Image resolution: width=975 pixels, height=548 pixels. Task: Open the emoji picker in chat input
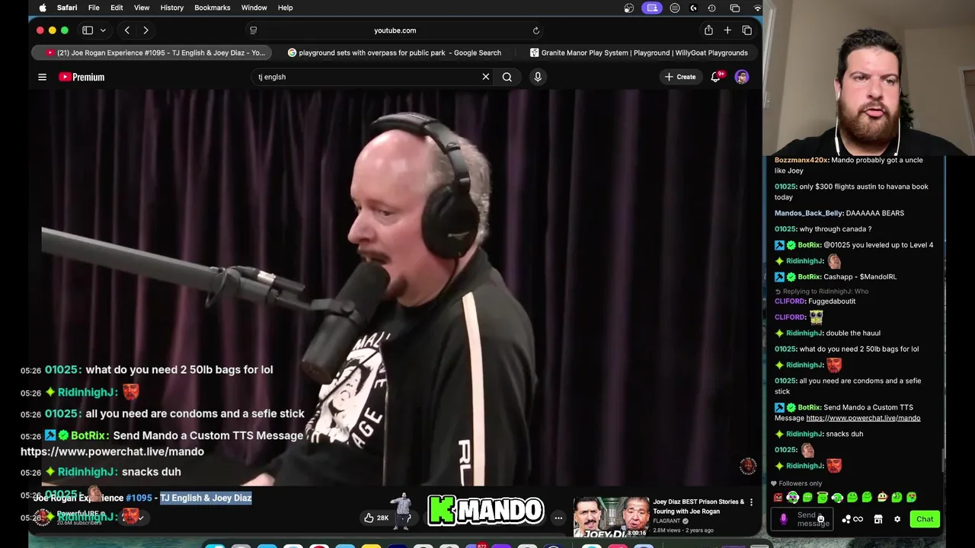click(820, 519)
